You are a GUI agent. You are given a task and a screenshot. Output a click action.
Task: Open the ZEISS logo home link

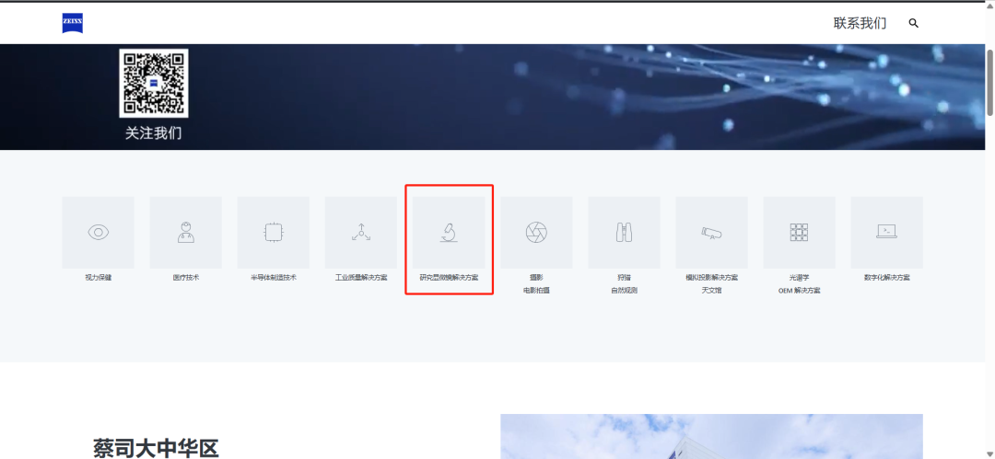click(73, 23)
